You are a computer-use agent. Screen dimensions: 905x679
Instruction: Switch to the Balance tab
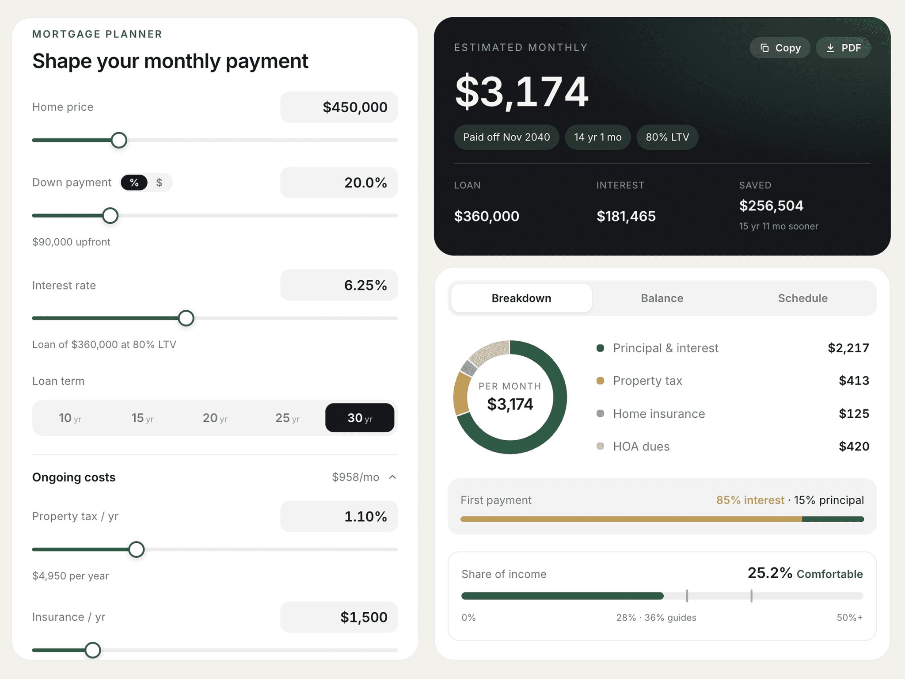[662, 298]
